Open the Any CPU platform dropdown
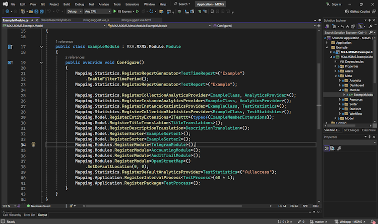This screenshot has height=224, width=378. 98,11
